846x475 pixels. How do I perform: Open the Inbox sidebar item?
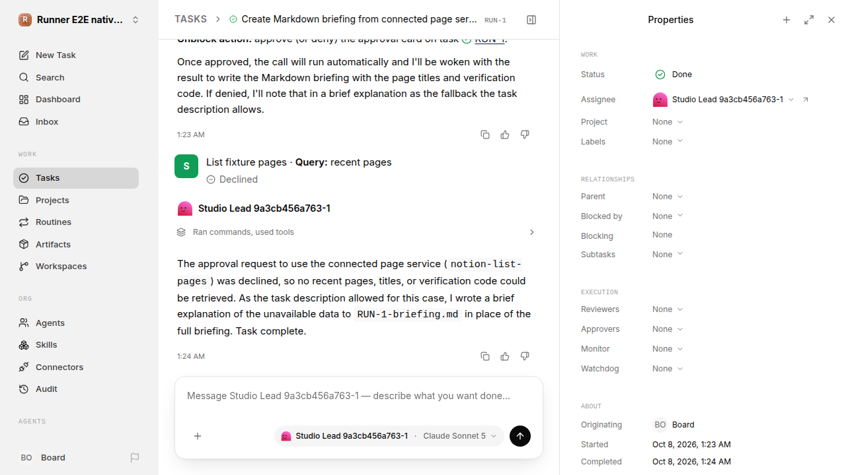[x=76, y=122]
